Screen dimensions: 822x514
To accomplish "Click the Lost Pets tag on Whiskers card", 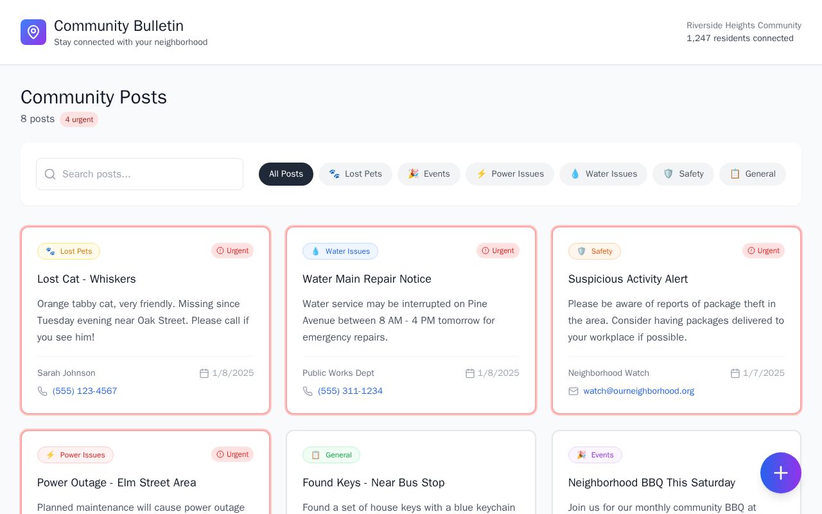I will tap(69, 251).
